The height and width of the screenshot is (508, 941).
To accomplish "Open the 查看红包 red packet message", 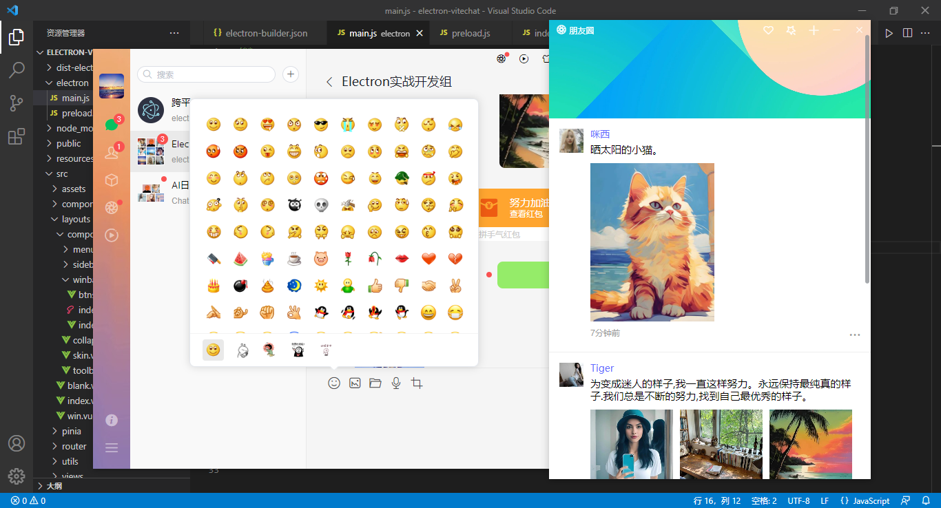I will [514, 208].
